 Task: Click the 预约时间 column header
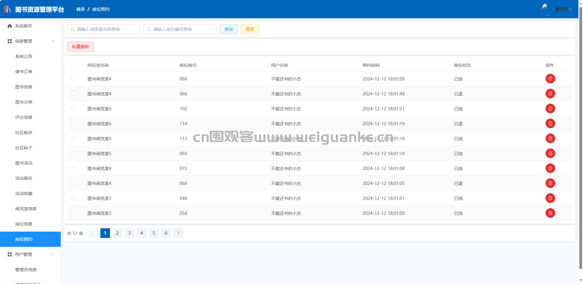pyautogui.click(x=371, y=65)
